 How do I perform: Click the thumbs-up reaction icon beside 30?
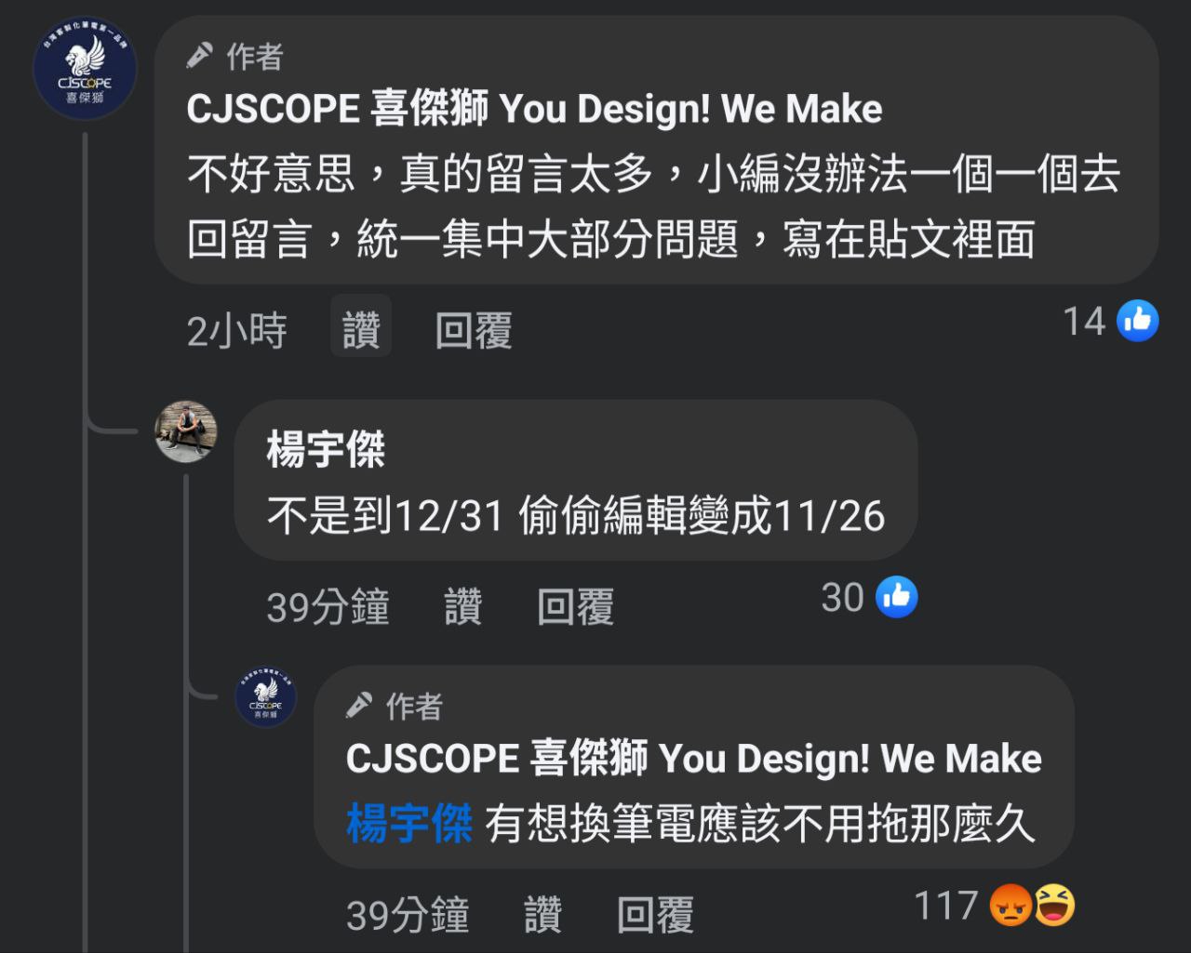[x=897, y=597]
